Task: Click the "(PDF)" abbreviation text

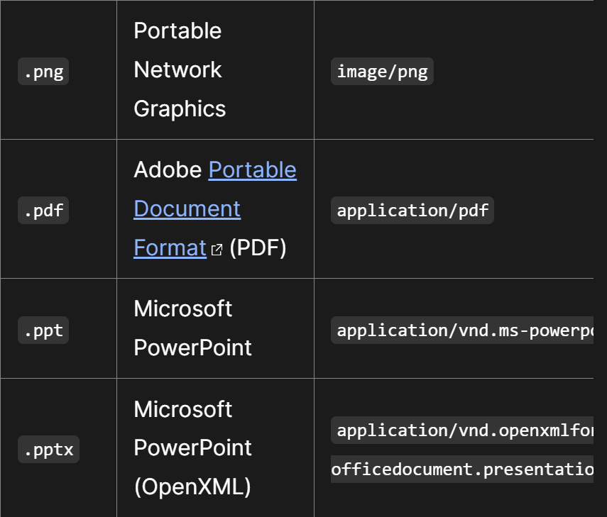Action: click(258, 248)
